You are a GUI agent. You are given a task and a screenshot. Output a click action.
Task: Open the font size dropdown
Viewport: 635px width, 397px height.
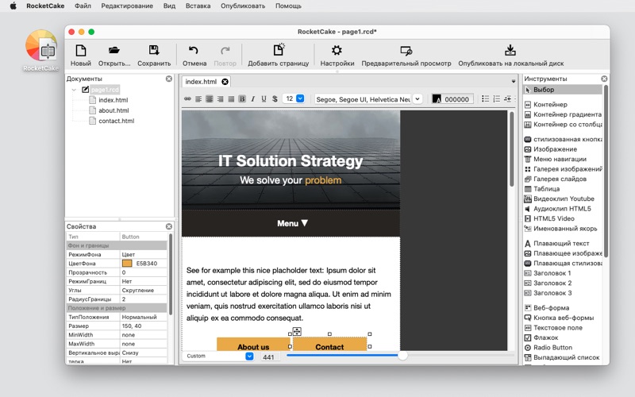pos(300,98)
